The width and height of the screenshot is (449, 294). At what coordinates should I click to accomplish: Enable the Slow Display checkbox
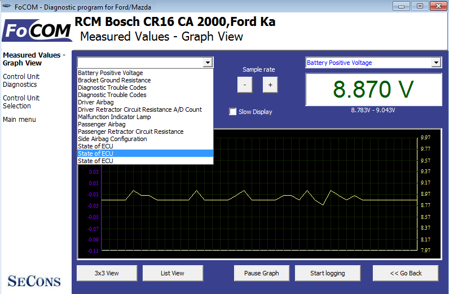(233, 112)
